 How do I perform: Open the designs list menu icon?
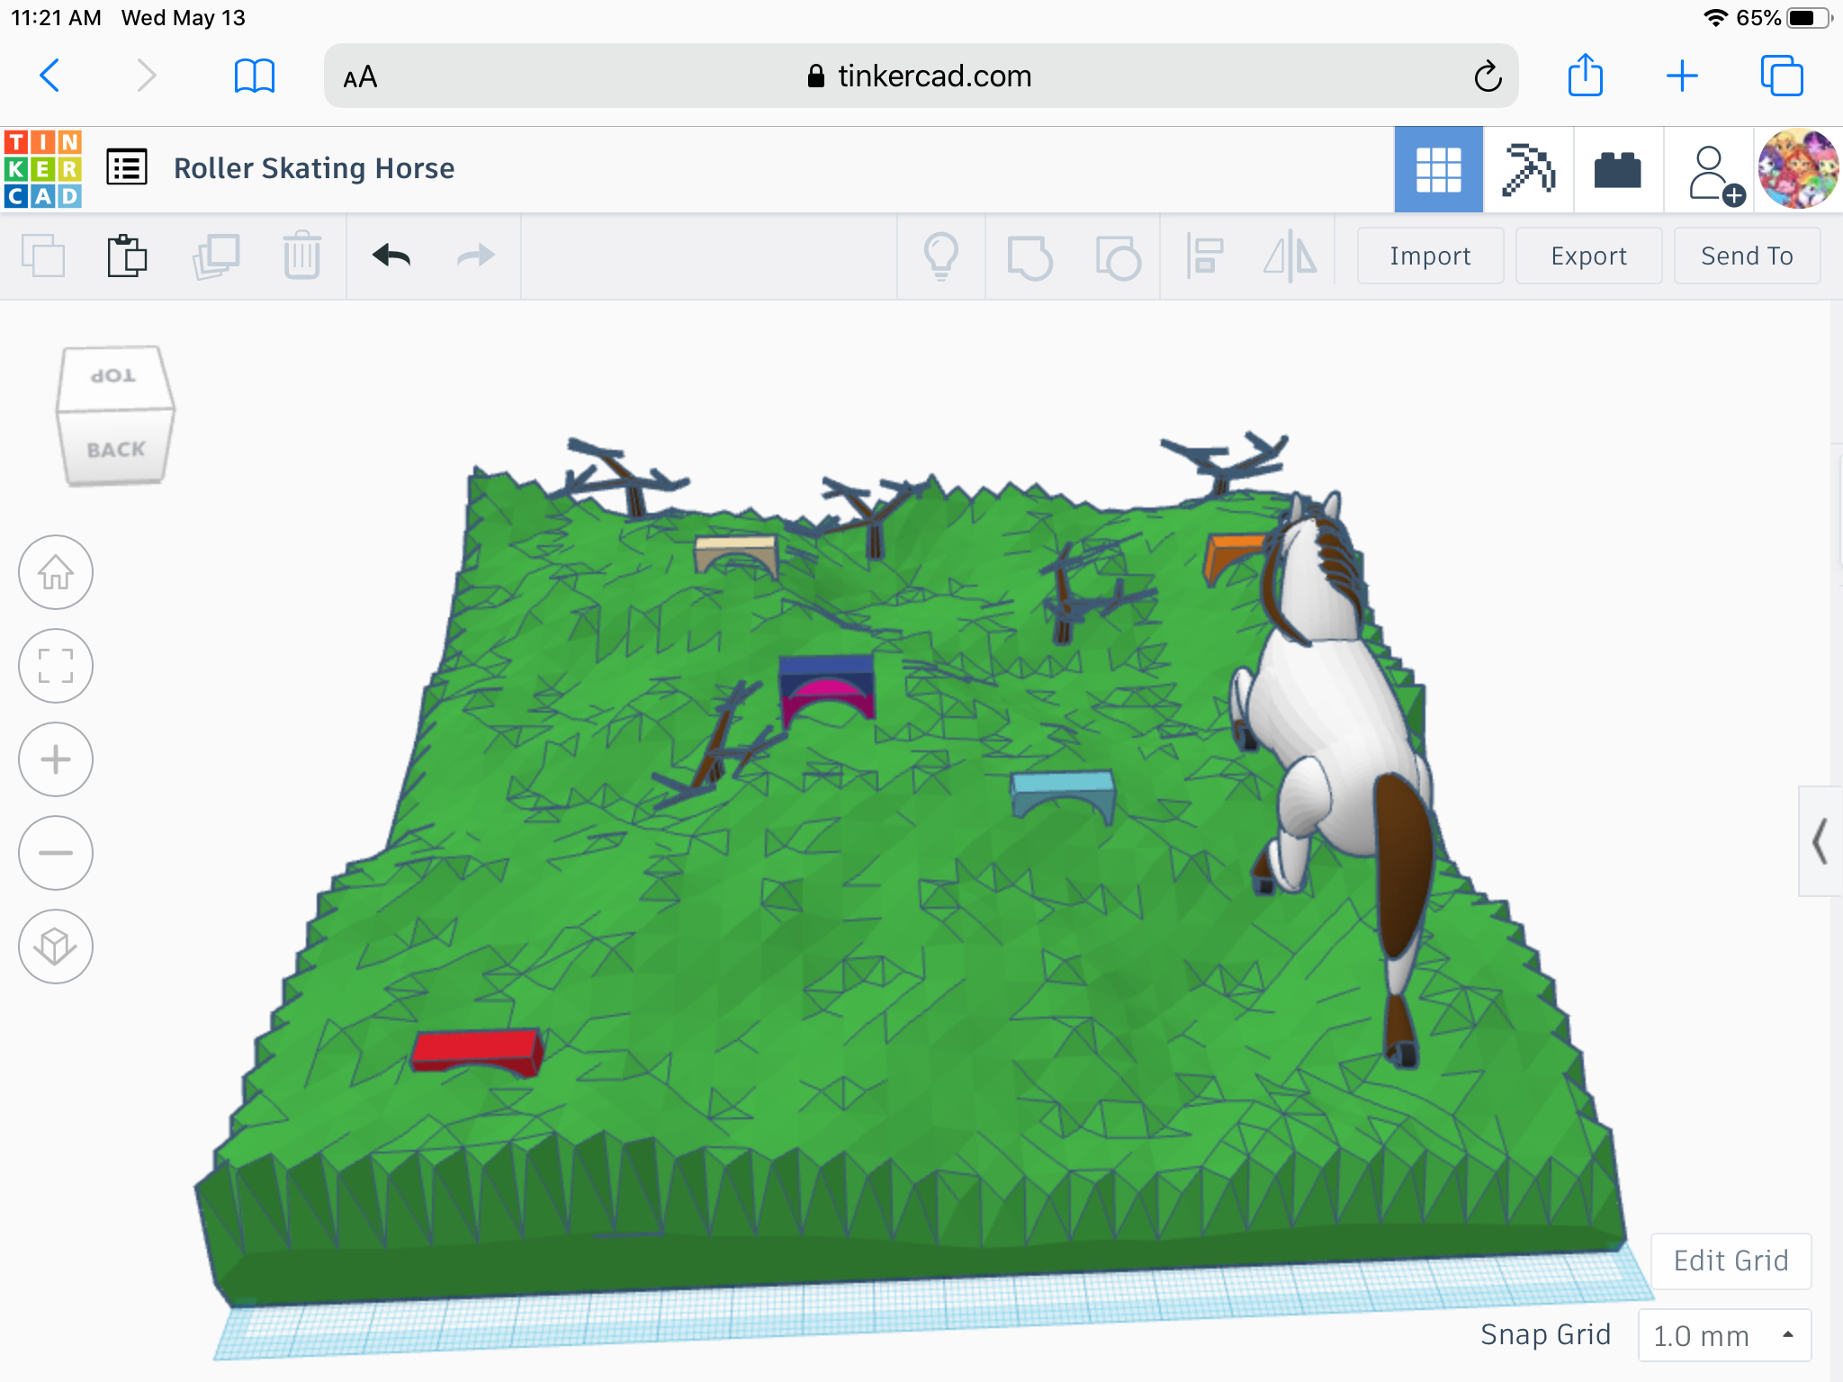pyautogui.click(x=127, y=167)
